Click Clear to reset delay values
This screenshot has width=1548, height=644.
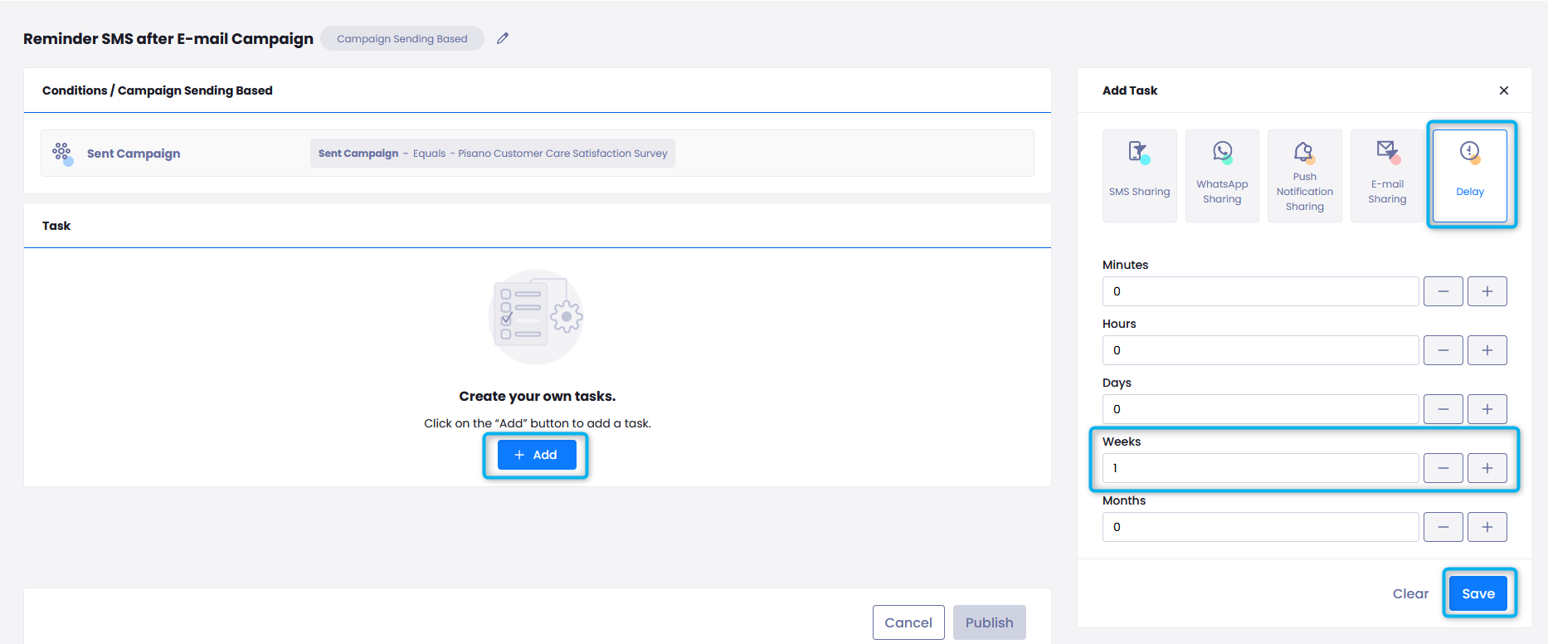(x=1409, y=593)
